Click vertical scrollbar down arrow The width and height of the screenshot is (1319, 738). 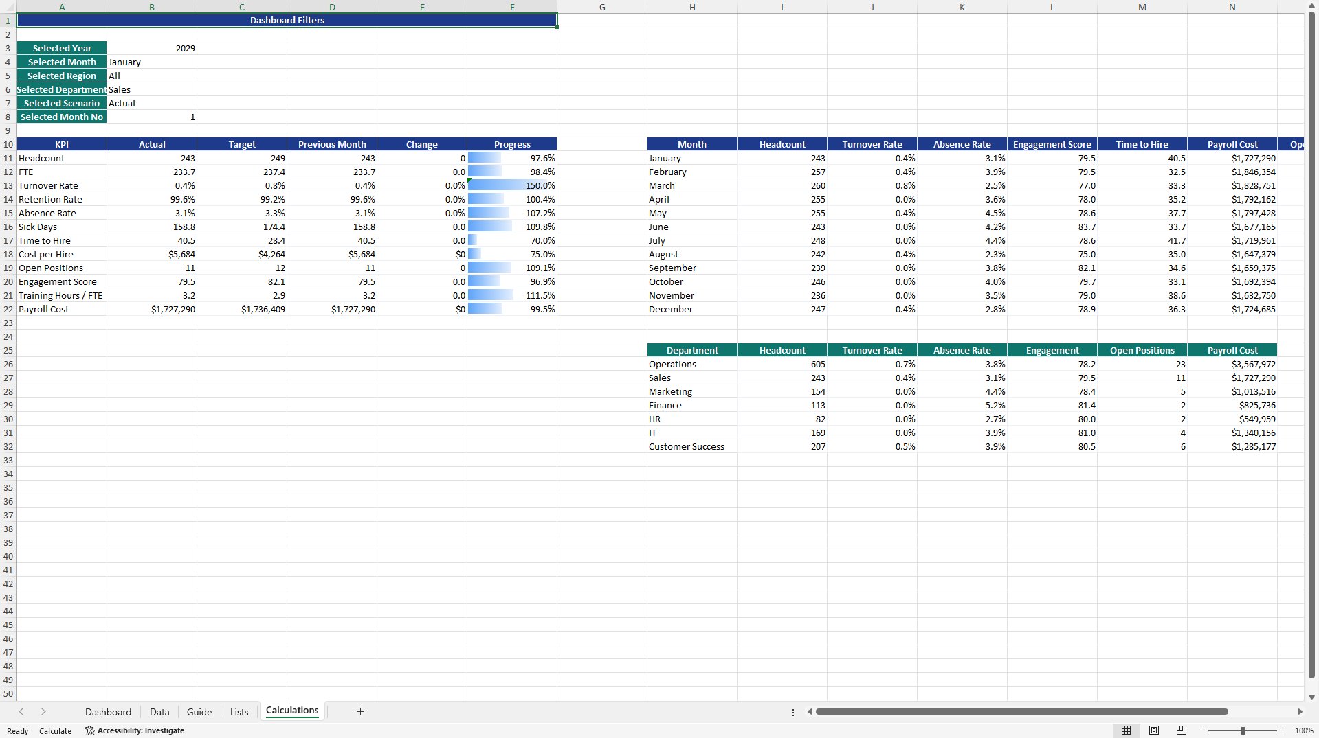coord(1311,697)
